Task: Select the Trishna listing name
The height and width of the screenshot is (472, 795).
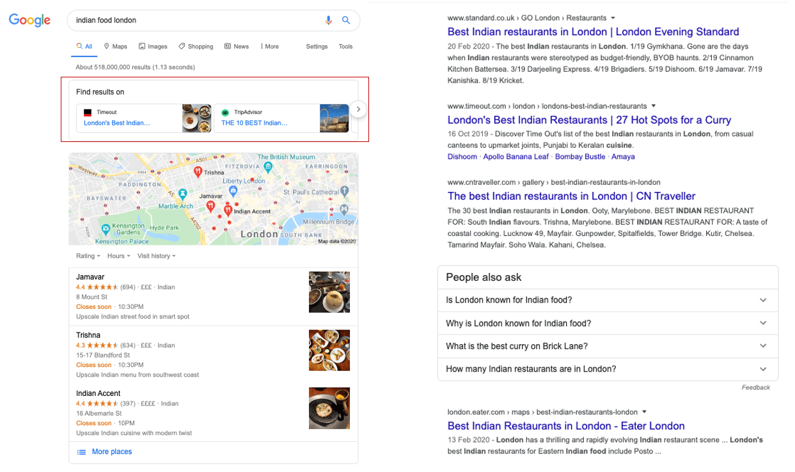Action: click(x=88, y=335)
